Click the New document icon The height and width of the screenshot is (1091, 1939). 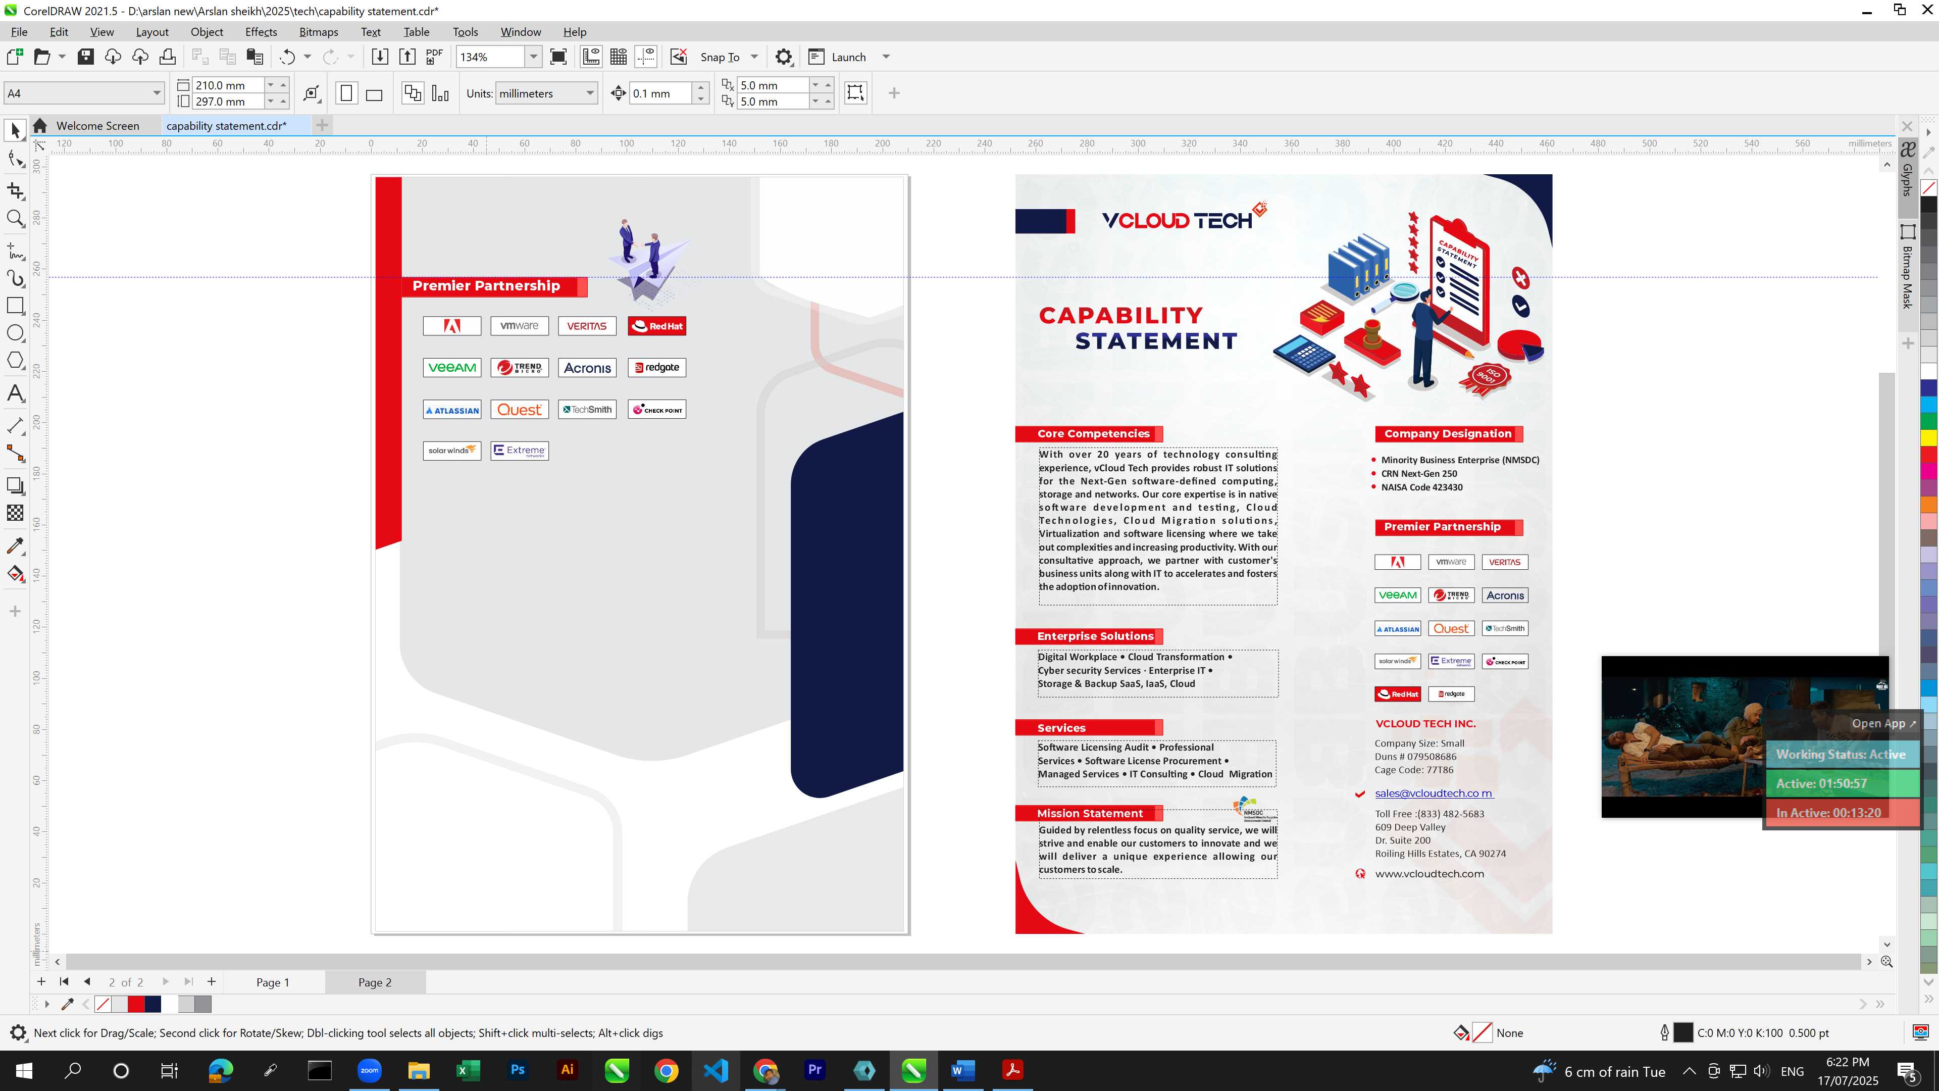tap(15, 57)
